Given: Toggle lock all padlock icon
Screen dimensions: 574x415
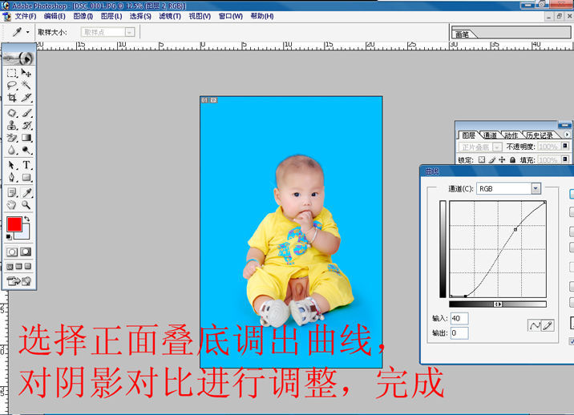Looking at the screenshot, I should 512,159.
